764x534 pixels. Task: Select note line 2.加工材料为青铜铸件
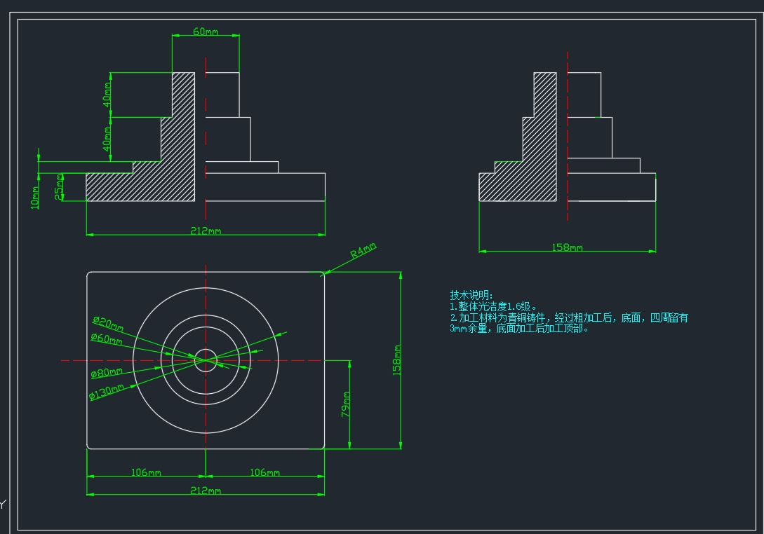click(568, 317)
